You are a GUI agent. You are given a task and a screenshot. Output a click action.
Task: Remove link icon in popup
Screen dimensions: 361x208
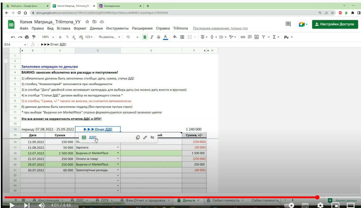click(152, 138)
